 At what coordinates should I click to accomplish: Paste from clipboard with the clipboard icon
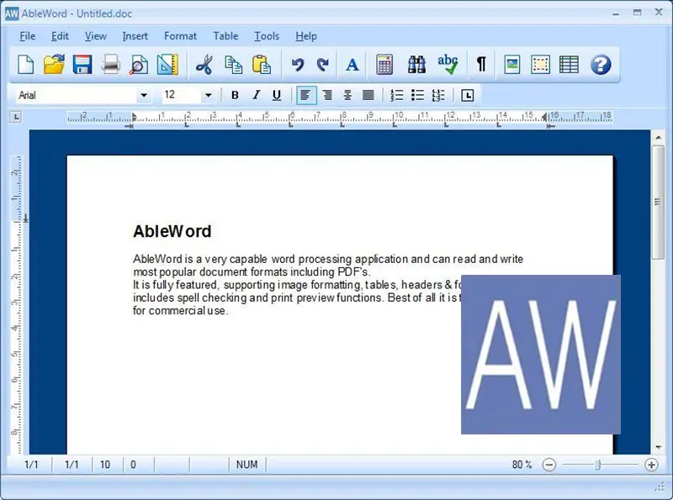262,65
